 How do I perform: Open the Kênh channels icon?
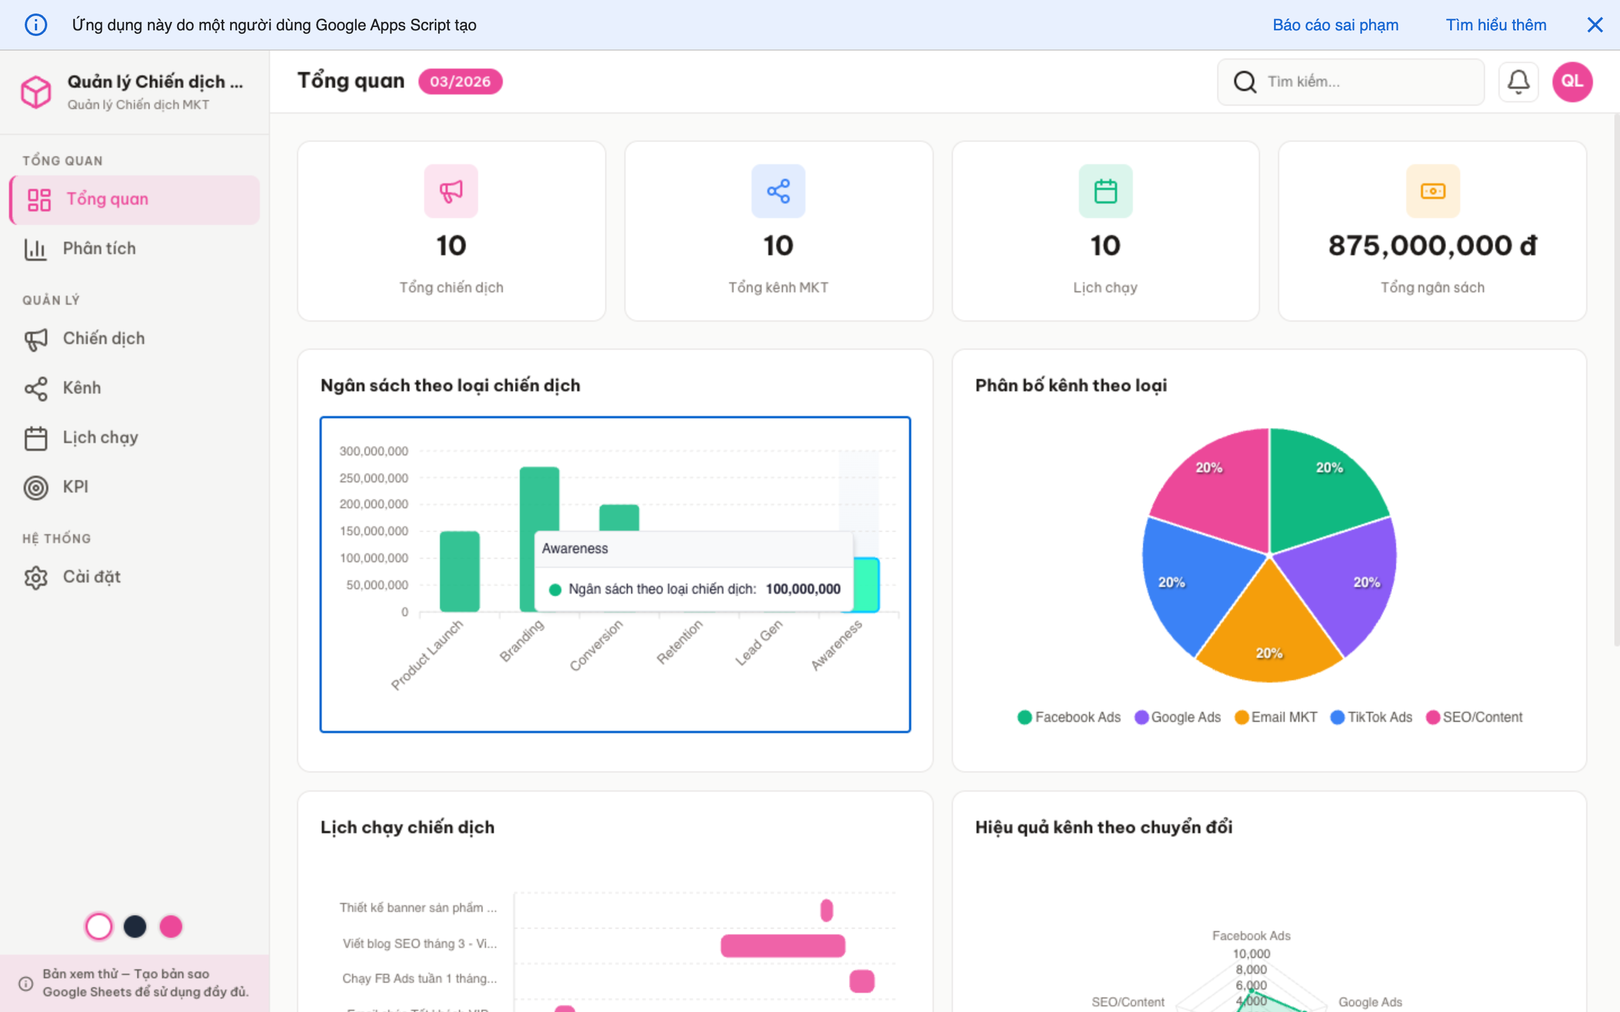[36, 388]
